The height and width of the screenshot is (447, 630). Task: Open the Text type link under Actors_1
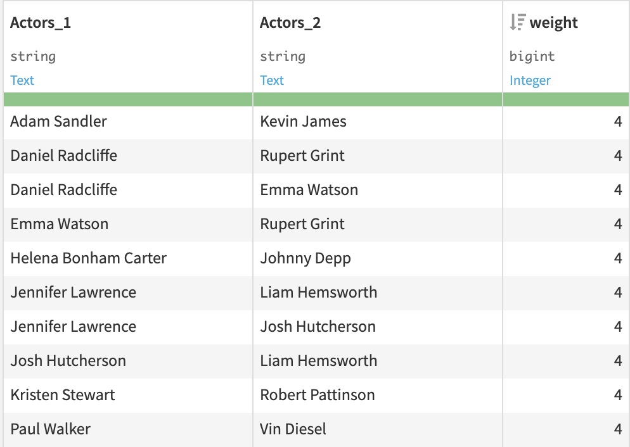pos(22,80)
